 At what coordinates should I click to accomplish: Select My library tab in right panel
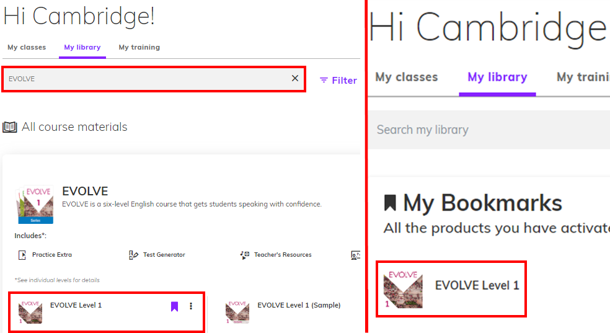(x=497, y=77)
